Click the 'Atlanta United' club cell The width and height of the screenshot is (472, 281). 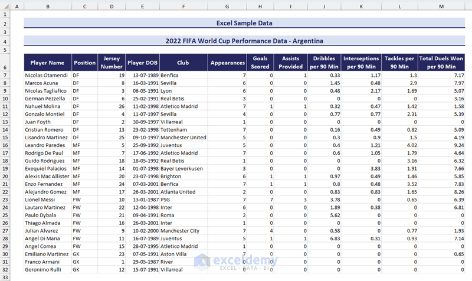183,192
